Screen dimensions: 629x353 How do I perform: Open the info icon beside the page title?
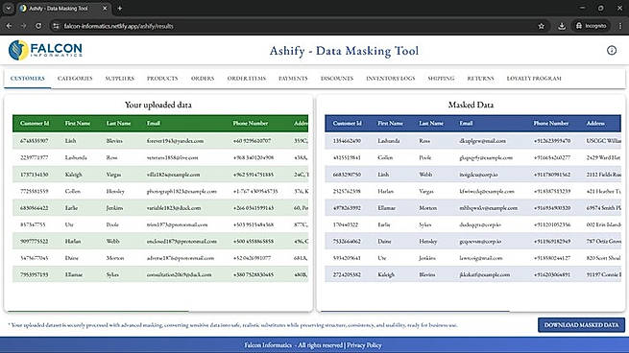pos(612,50)
